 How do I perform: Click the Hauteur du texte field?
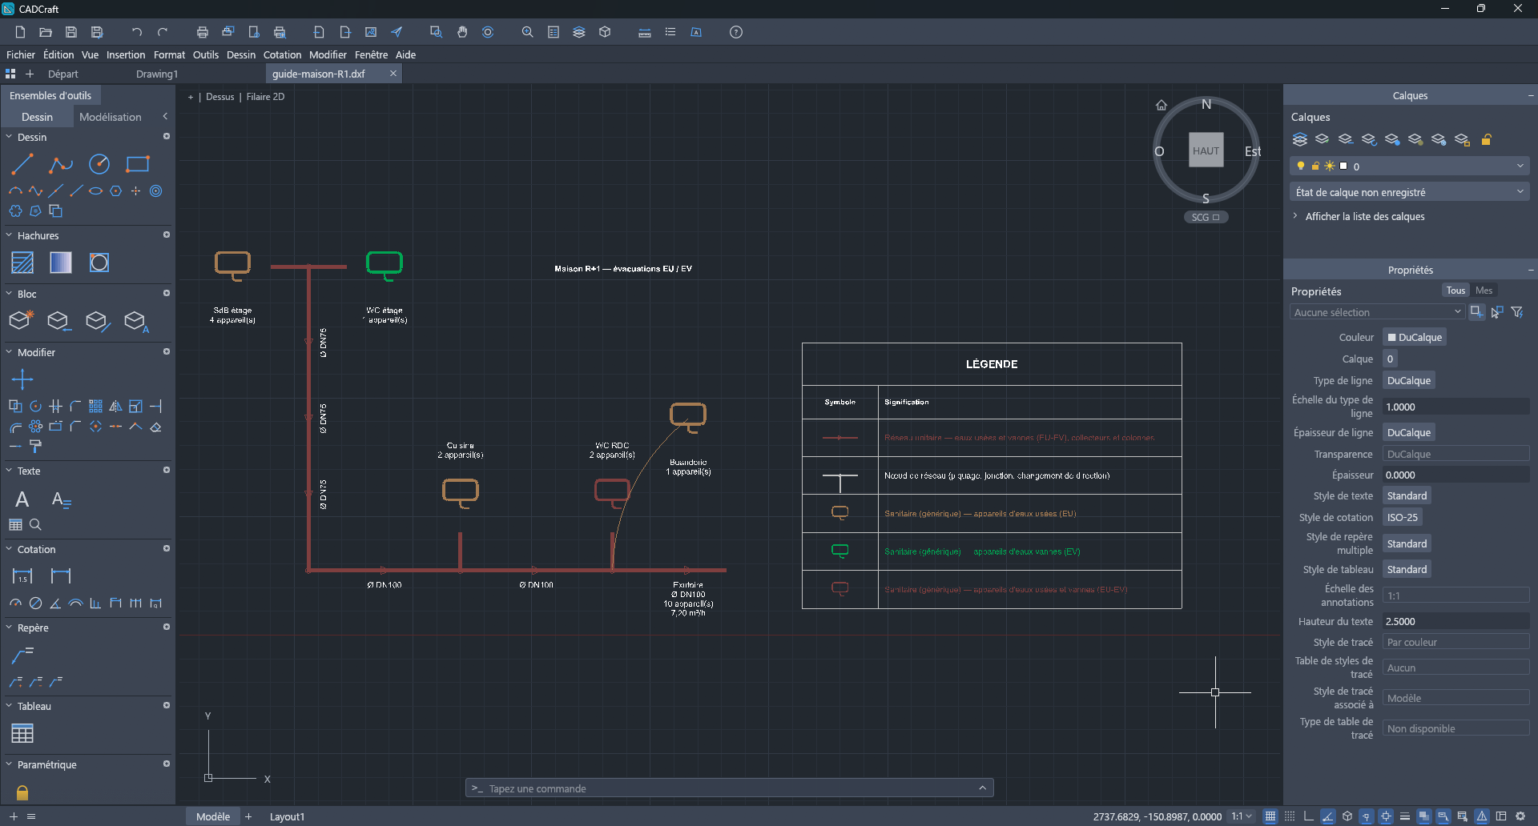[x=1455, y=621]
